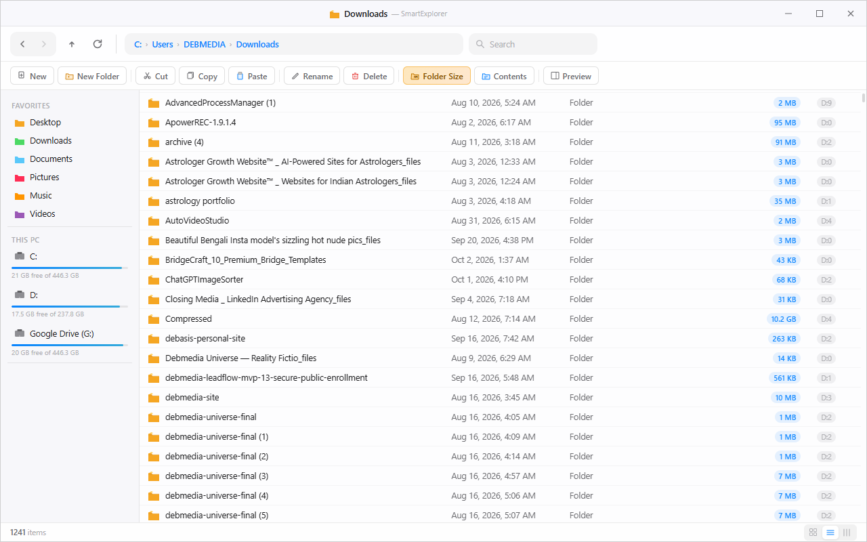Jump to DEBMEDIA in breadcrumb path
This screenshot has height=542, width=867.
[205, 44]
